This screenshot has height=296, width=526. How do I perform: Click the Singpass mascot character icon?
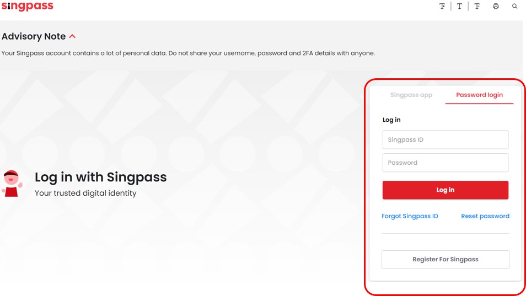[x=12, y=183]
